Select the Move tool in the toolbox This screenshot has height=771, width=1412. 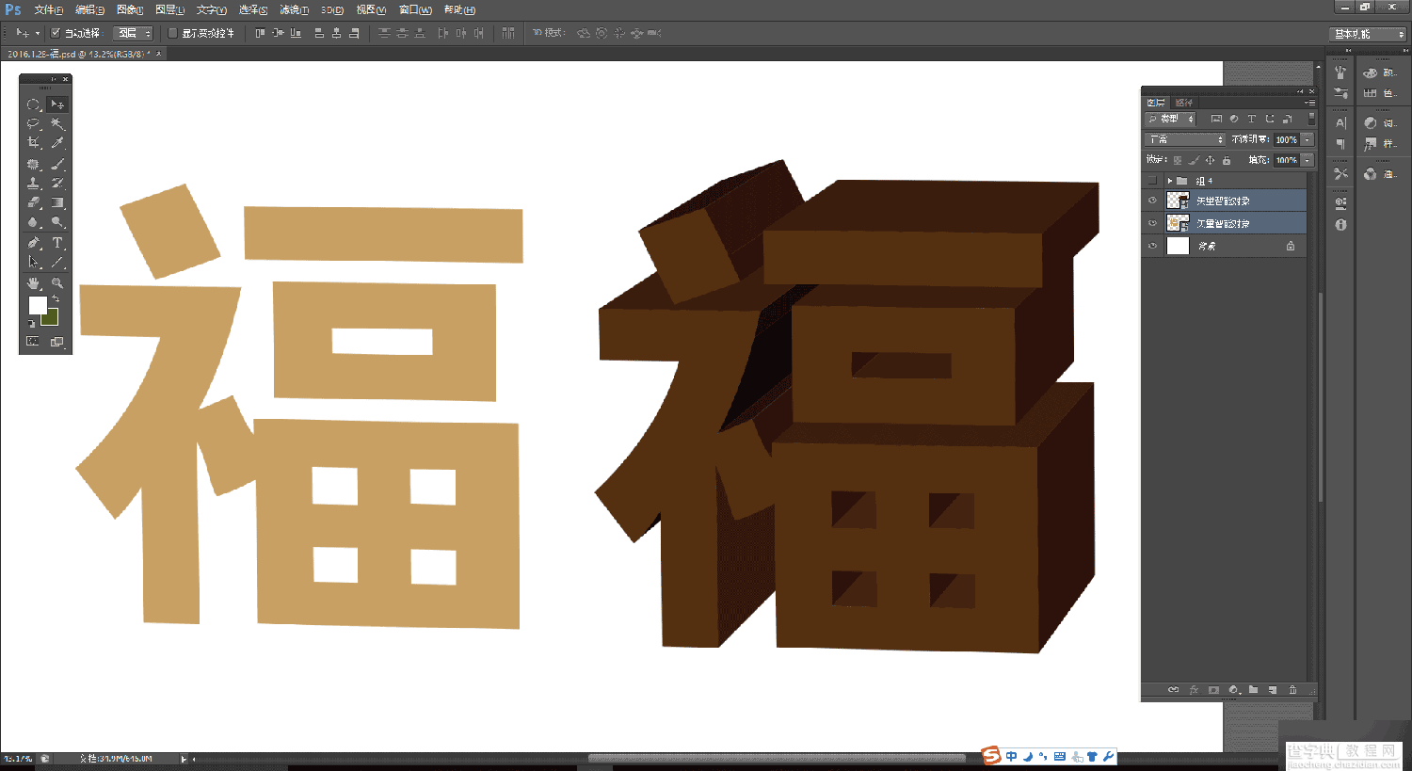tap(57, 104)
